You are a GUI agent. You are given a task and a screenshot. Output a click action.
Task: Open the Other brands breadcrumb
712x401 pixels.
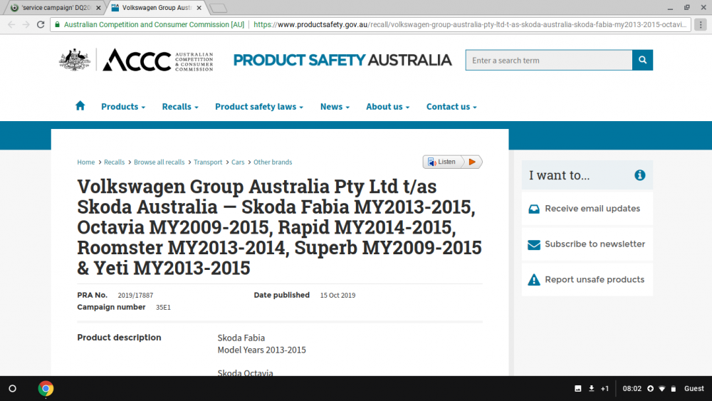[x=273, y=162]
